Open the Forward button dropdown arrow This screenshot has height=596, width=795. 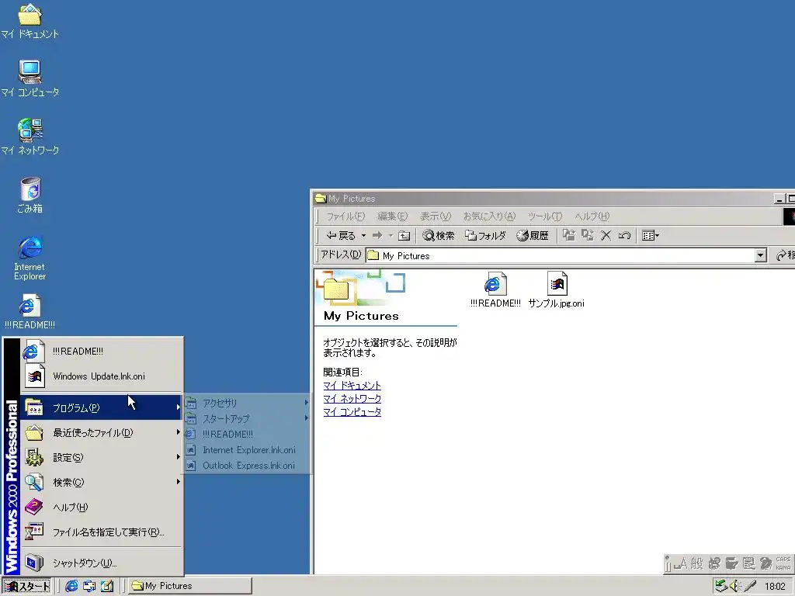tap(391, 236)
